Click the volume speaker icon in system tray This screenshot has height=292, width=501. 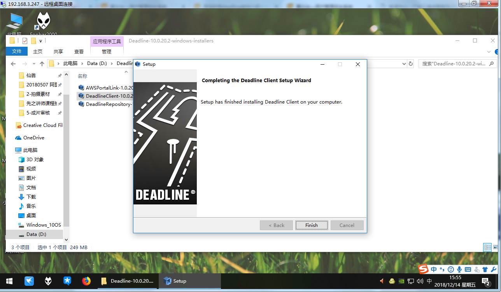pyautogui.click(x=420, y=281)
